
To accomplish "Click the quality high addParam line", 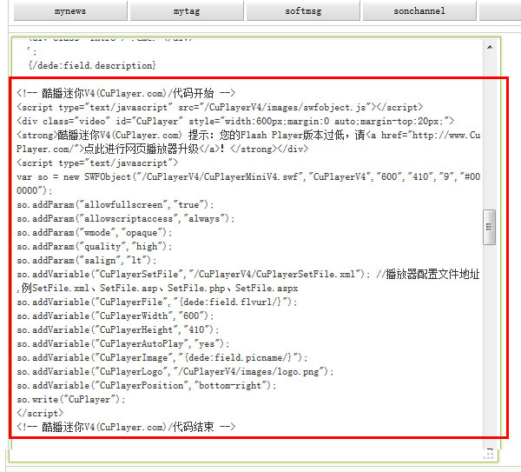I will pos(95,247).
